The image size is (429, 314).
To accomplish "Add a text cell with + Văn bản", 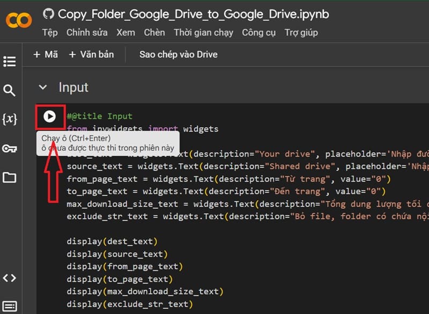I will coord(91,55).
